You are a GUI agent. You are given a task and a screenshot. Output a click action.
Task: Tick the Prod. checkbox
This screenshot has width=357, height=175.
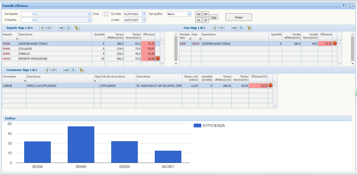click(x=106, y=14)
